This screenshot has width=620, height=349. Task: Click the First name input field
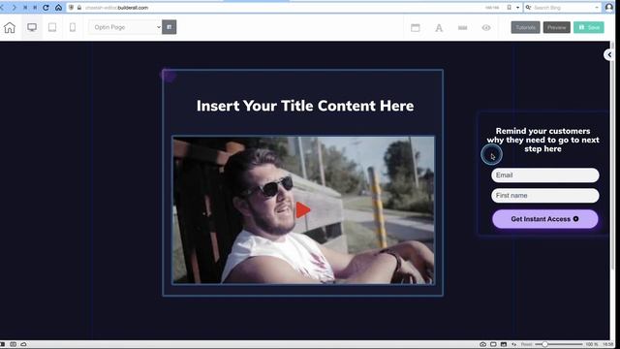(545, 196)
